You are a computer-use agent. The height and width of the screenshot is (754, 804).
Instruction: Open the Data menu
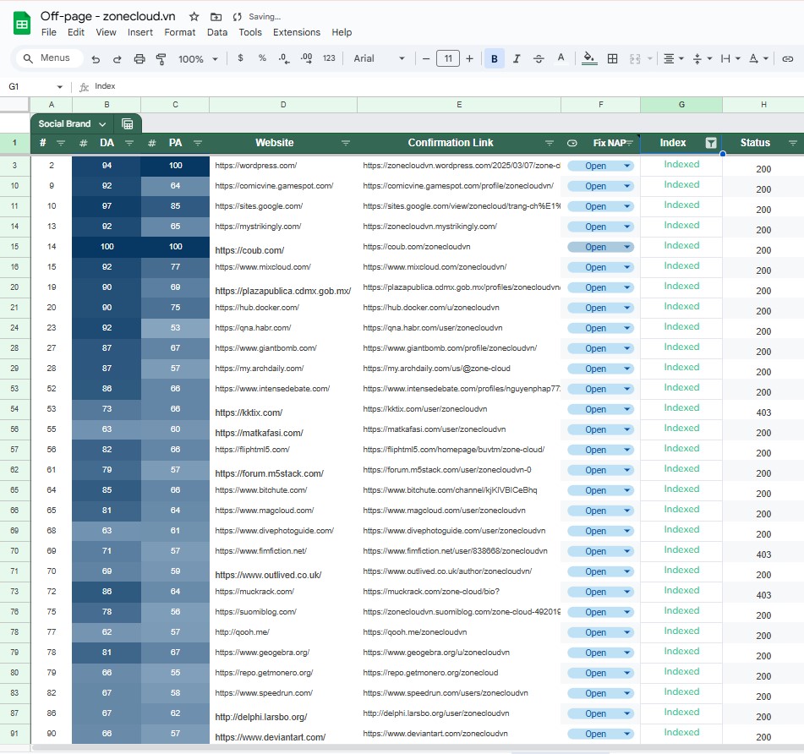pyautogui.click(x=217, y=32)
